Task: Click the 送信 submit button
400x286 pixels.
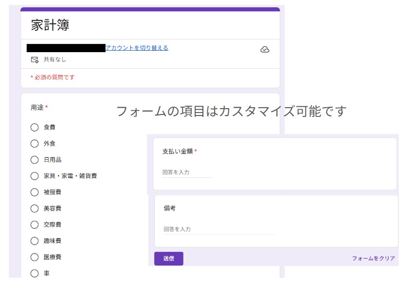Action: point(169,258)
